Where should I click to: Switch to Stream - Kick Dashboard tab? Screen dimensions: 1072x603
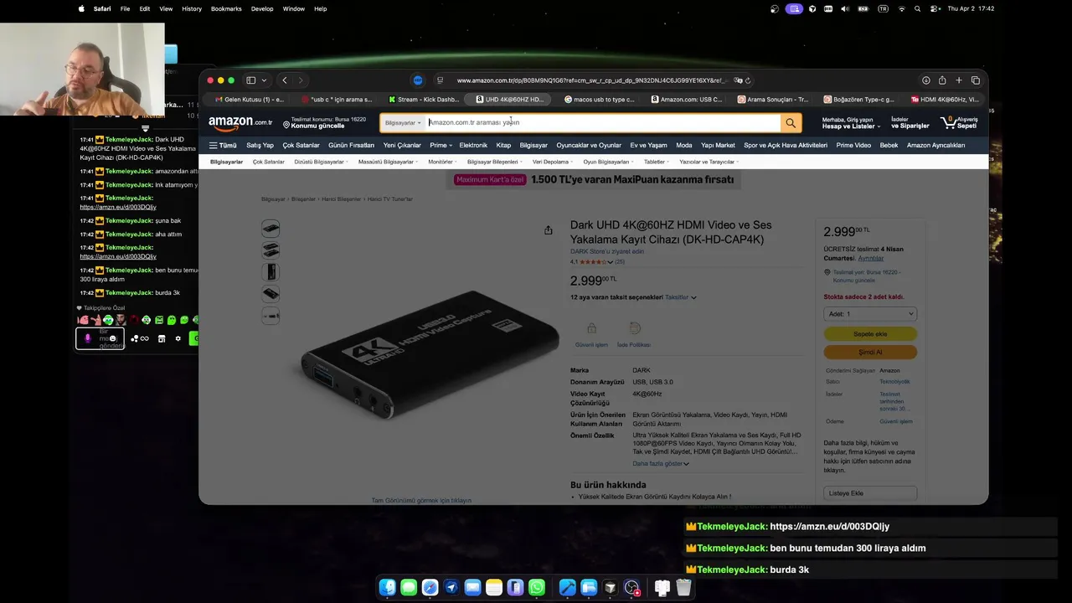point(424,99)
